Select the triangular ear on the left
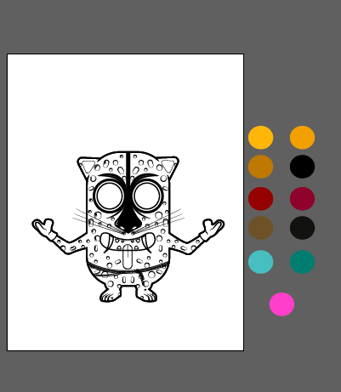 point(88,166)
